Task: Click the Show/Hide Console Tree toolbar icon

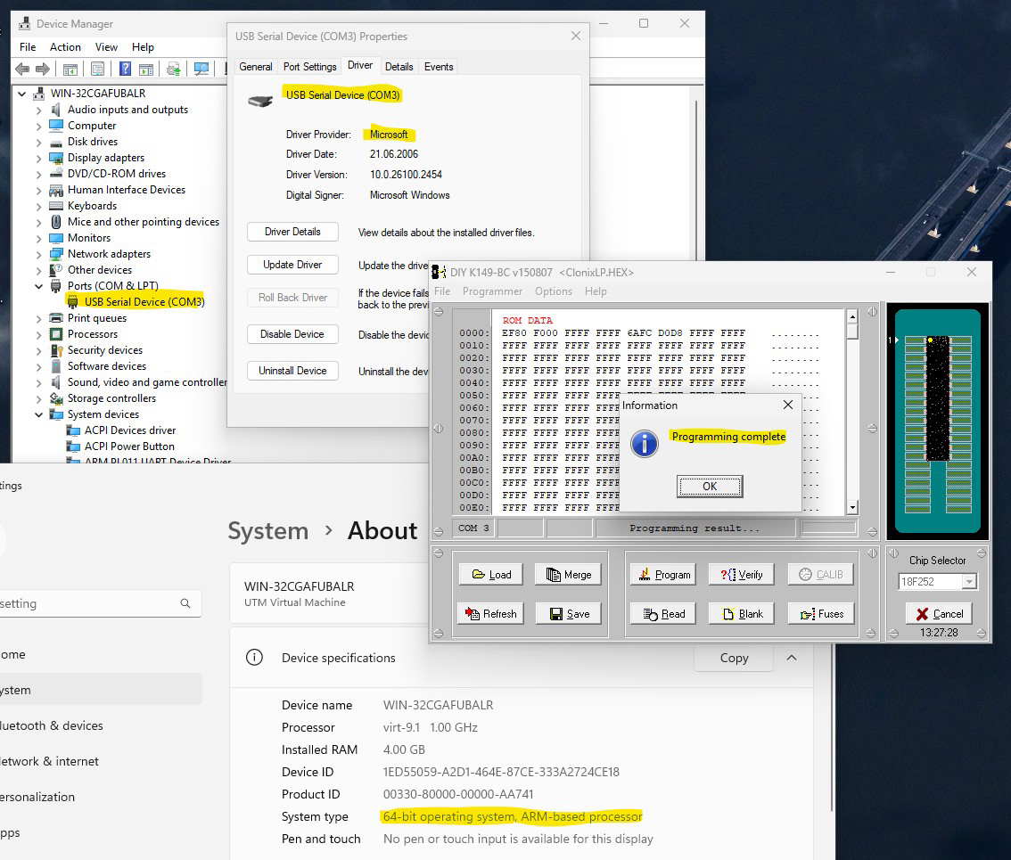Action: pos(70,69)
